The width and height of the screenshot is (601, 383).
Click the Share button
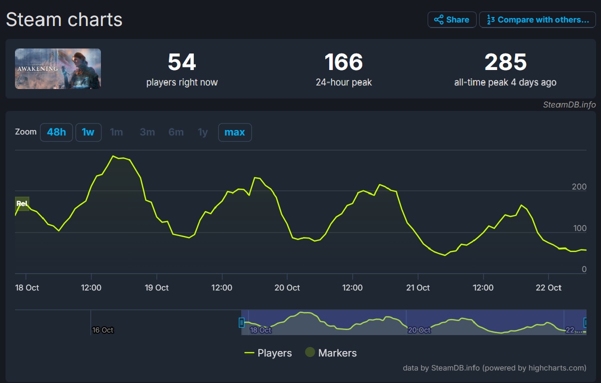coord(452,20)
